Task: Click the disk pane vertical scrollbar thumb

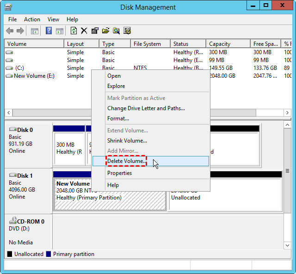Action: [287, 171]
